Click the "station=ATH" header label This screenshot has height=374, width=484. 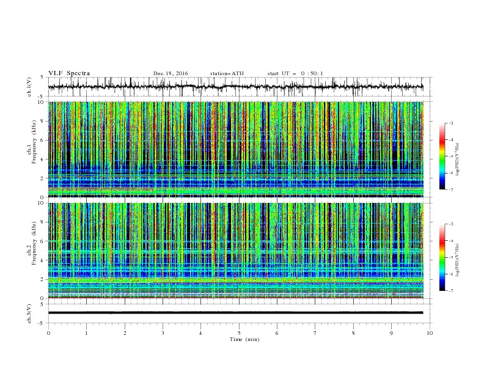coord(227,73)
